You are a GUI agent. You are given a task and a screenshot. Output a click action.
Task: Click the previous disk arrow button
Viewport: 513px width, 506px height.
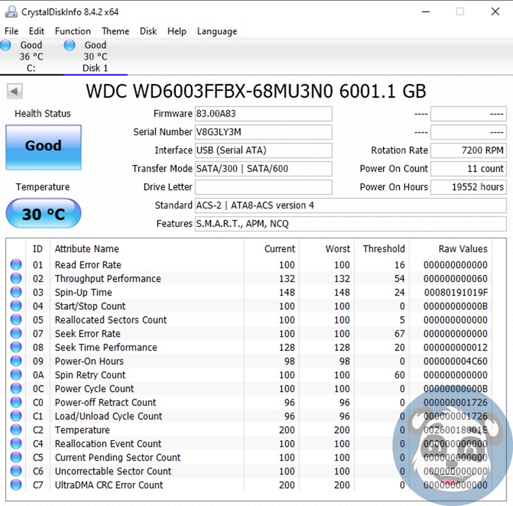click(x=14, y=91)
